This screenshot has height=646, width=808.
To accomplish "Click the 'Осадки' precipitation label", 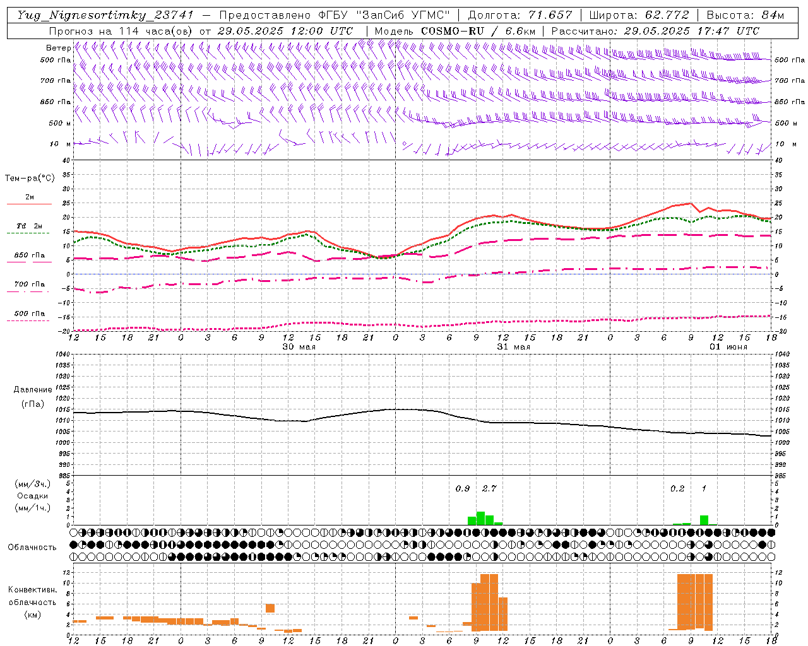I will 33,496.
